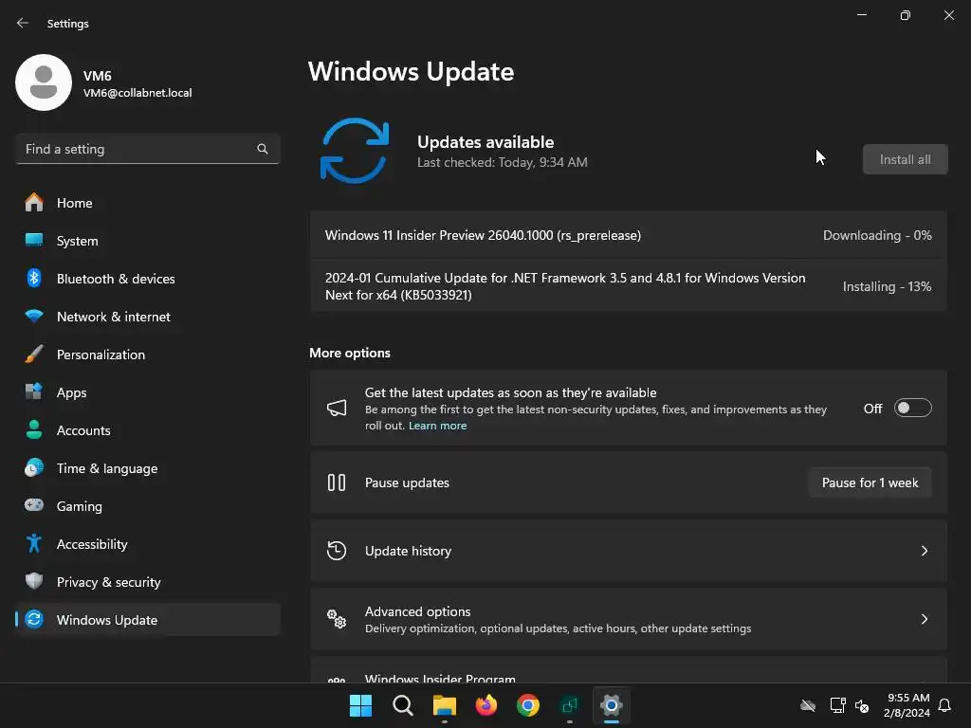Follow the Learn more link
The width and height of the screenshot is (971, 728).
tap(437, 426)
